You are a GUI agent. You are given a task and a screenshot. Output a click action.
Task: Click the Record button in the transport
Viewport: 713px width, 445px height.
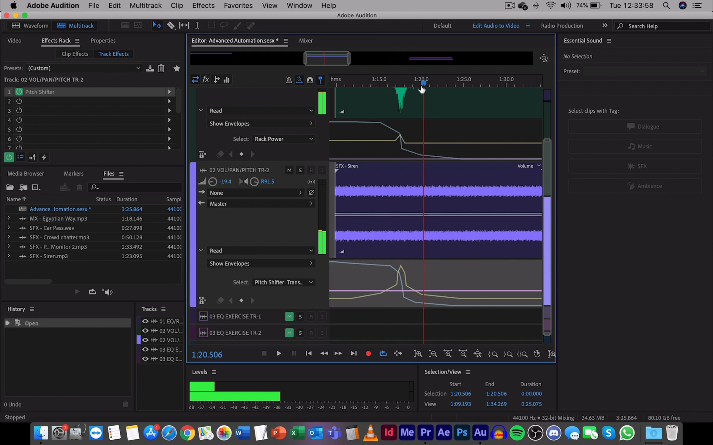point(368,354)
